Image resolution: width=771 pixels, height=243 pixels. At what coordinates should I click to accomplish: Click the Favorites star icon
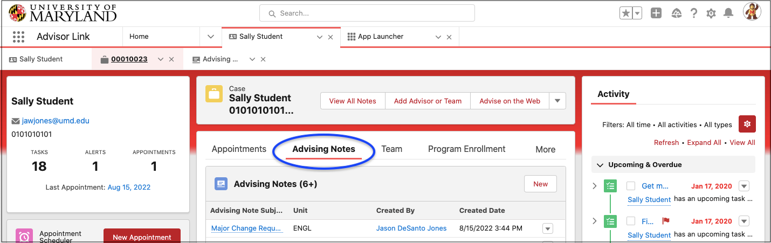pyautogui.click(x=625, y=13)
